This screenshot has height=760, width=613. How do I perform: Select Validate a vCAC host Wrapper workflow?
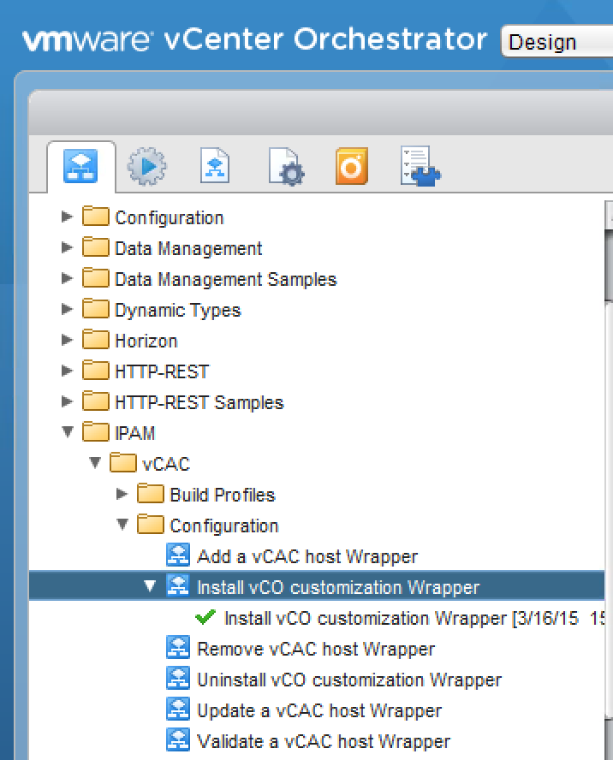324,741
